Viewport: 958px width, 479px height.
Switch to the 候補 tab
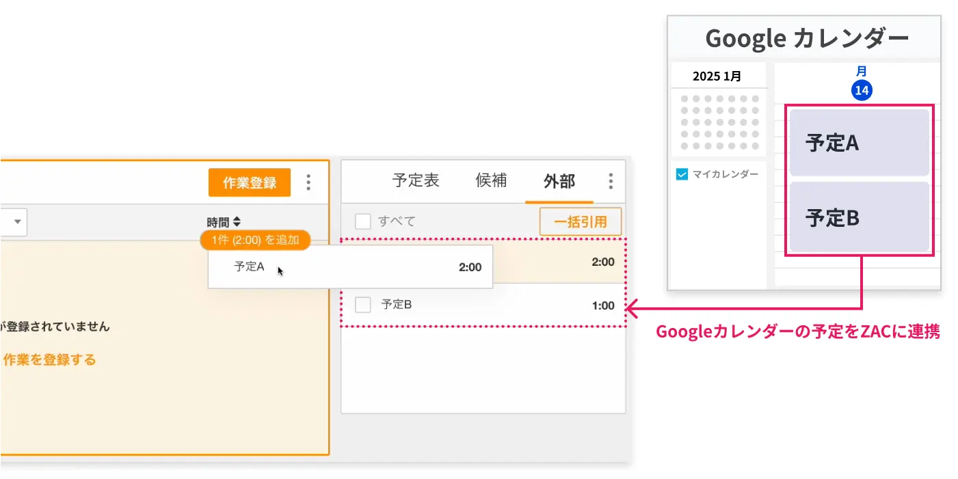(x=491, y=181)
